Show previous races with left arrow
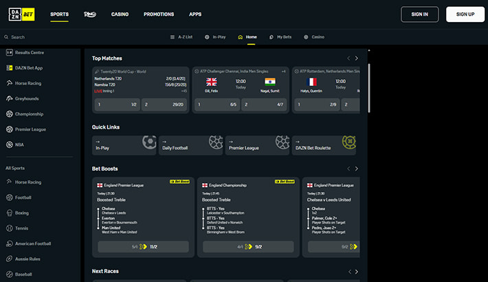Image resolution: width=488 pixels, height=282 pixels. [350, 272]
